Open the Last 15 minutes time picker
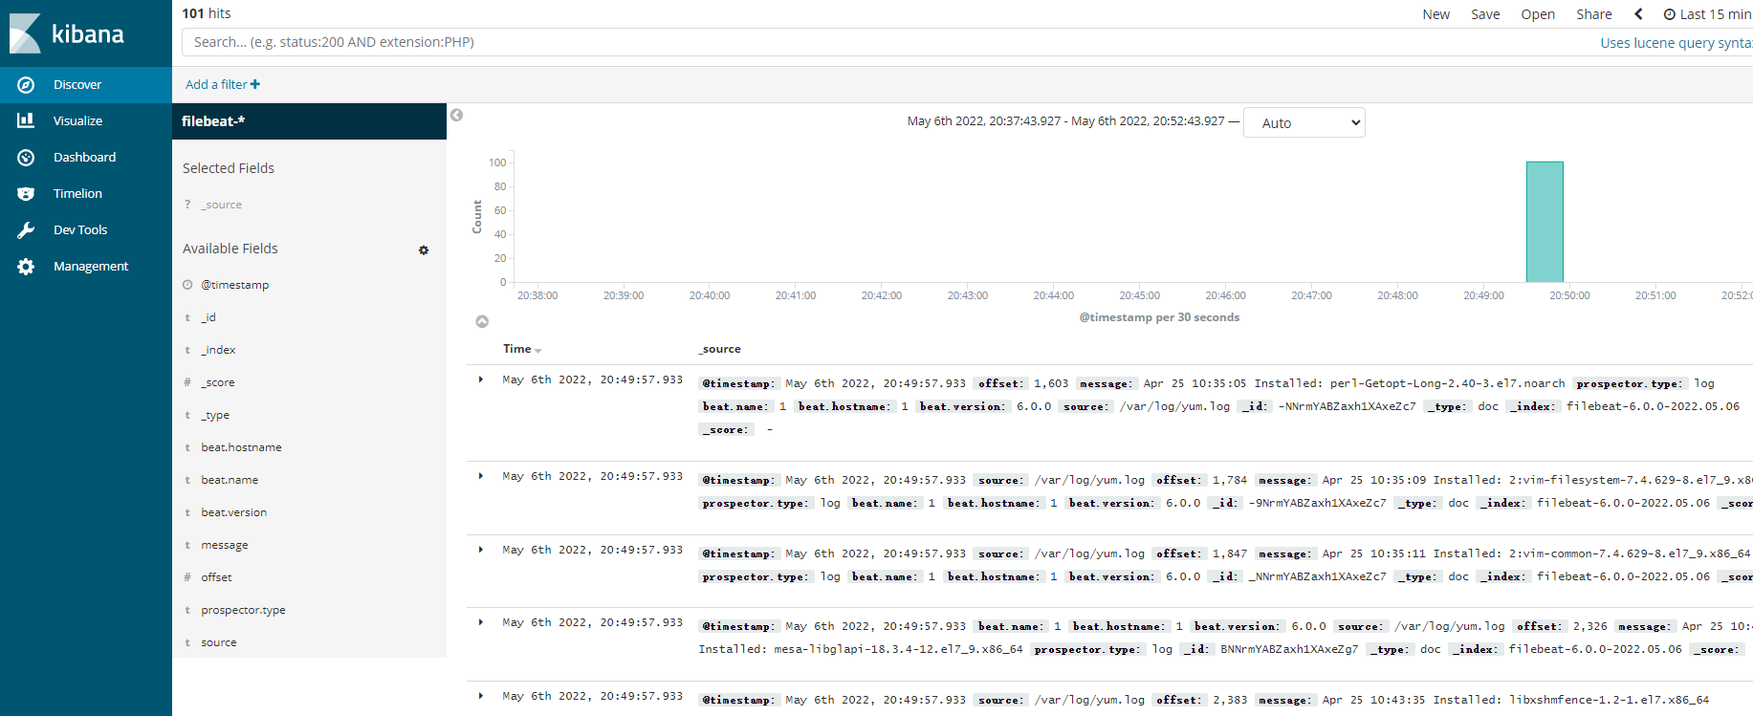Image resolution: width=1753 pixels, height=716 pixels. coord(1708,14)
